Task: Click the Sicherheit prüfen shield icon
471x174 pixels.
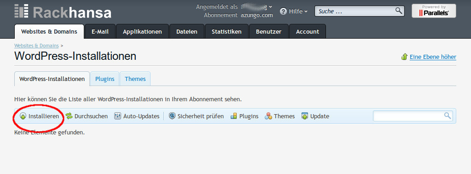Action: [172, 116]
